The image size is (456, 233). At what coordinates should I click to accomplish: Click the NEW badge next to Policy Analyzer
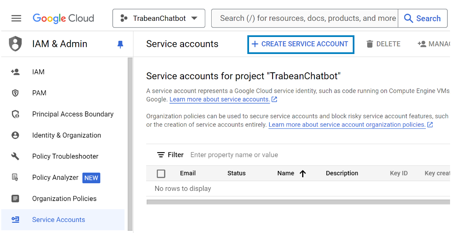coord(91,178)
